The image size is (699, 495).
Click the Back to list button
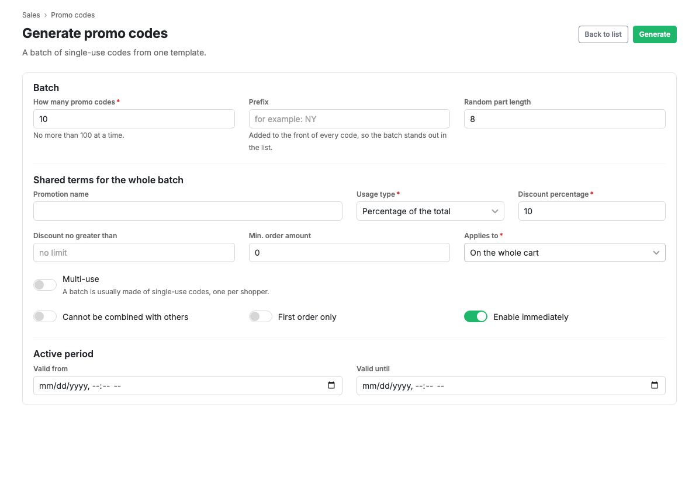click(603, 34)
